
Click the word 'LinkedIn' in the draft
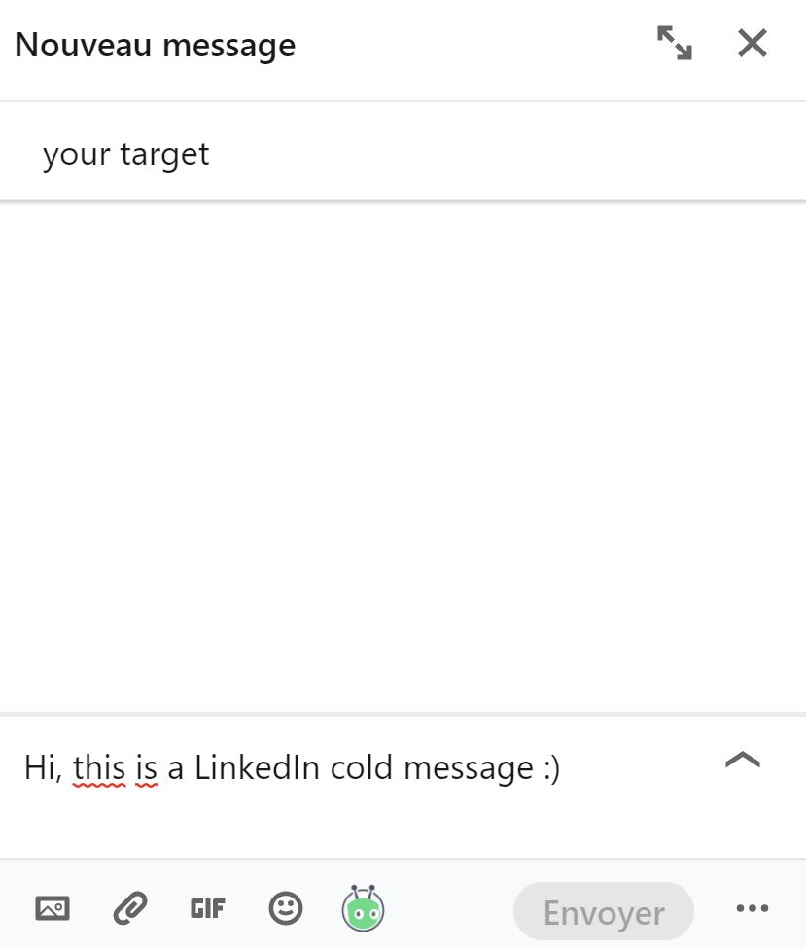click(x=257, y=767)
